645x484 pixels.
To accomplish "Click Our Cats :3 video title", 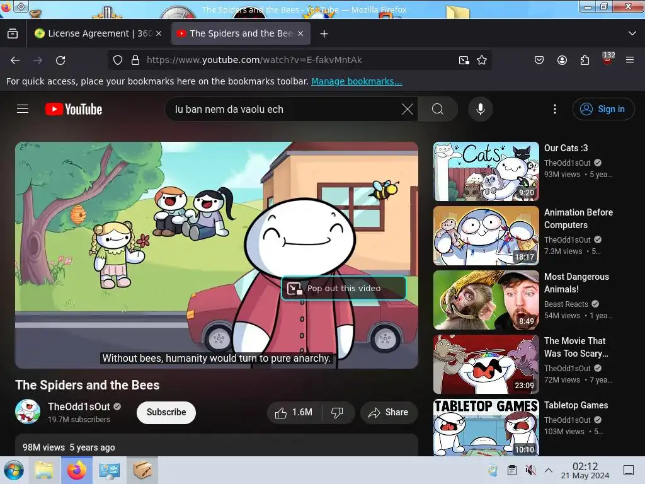I will (566, 148).
